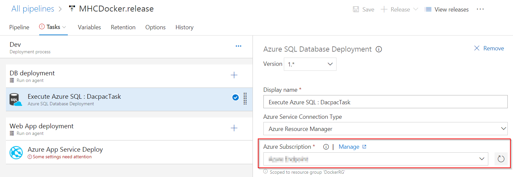
Task: Click the Scoped to resource group 'DockerRG' note
Action: (x=307, y=172)
